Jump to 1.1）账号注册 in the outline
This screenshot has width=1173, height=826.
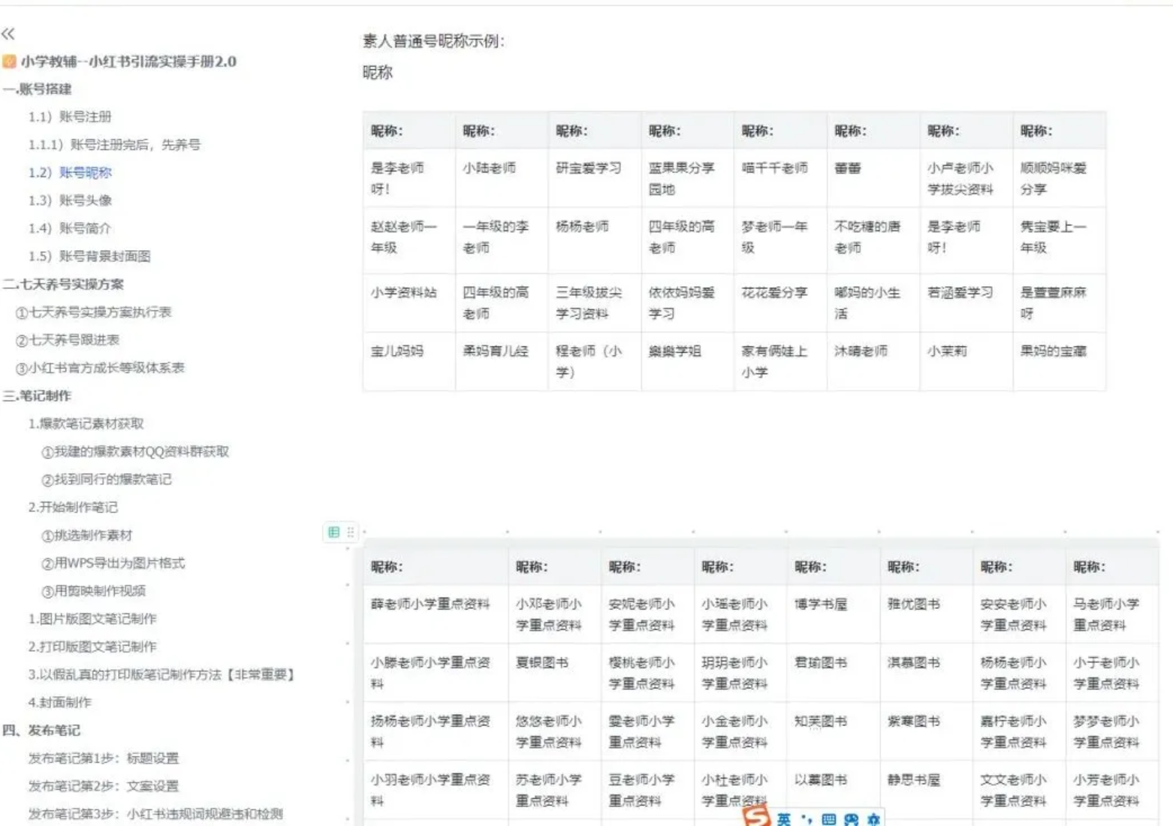[x=70, y=117]
